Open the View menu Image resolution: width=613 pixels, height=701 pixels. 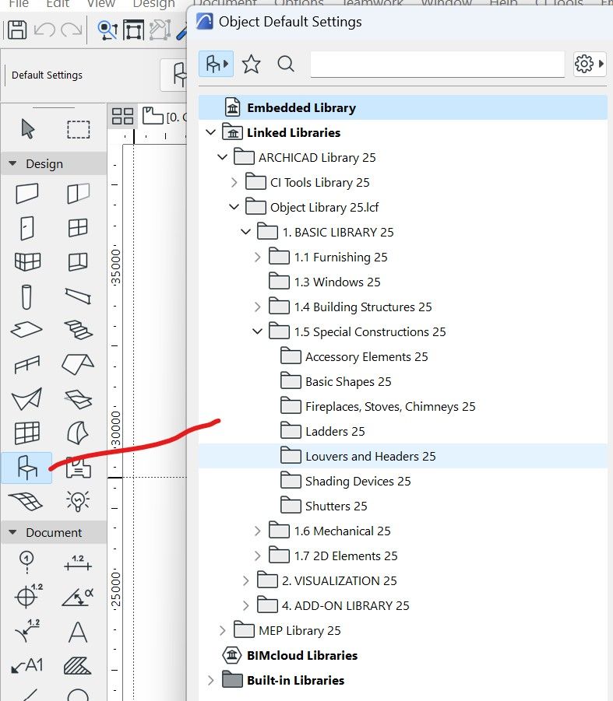coord(100,4)
